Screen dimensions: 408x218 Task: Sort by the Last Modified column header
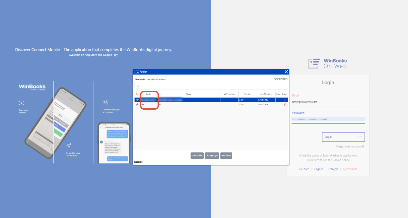click(x=266, y=94)
